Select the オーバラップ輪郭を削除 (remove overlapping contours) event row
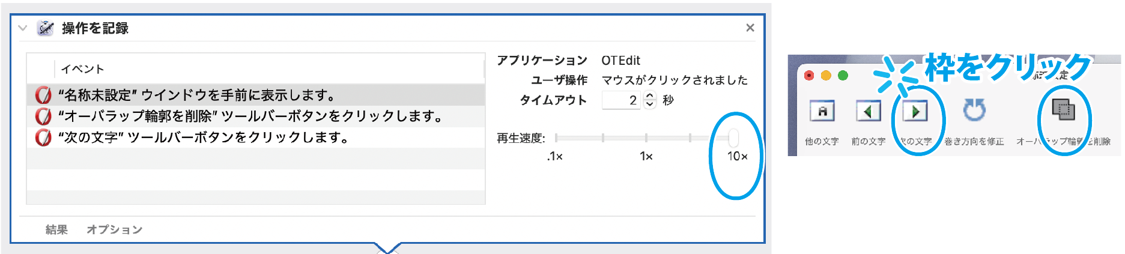 [x=252, y=116]
